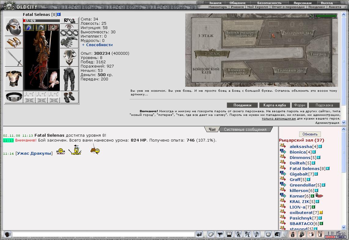Click the eraser clear-chat icon
Viewport: 349px width, 240px height.
pyautogui.click(x=211, y=234)
